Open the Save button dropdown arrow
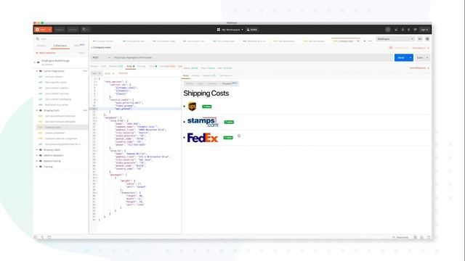465x261 pixels. [427, 57]
